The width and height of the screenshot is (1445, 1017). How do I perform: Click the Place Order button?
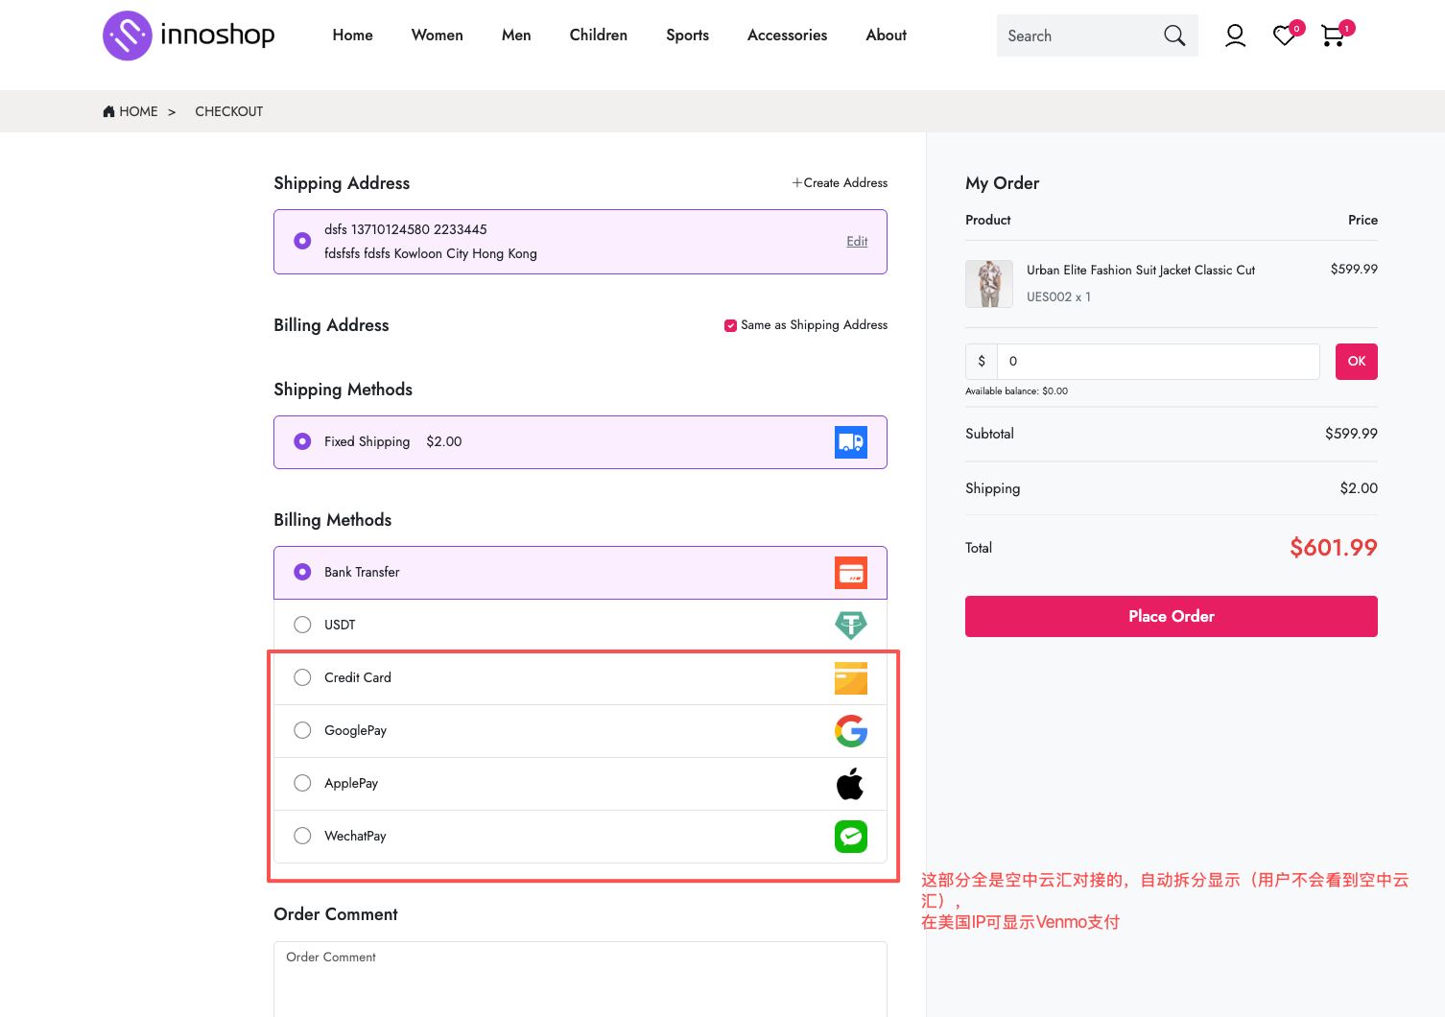pyautogui.click(x=1171, y=616)
